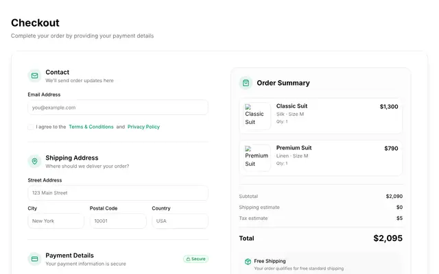Click the Premium Suit item name
Viewport: 439px width, 274px height.
coord(294,148)
